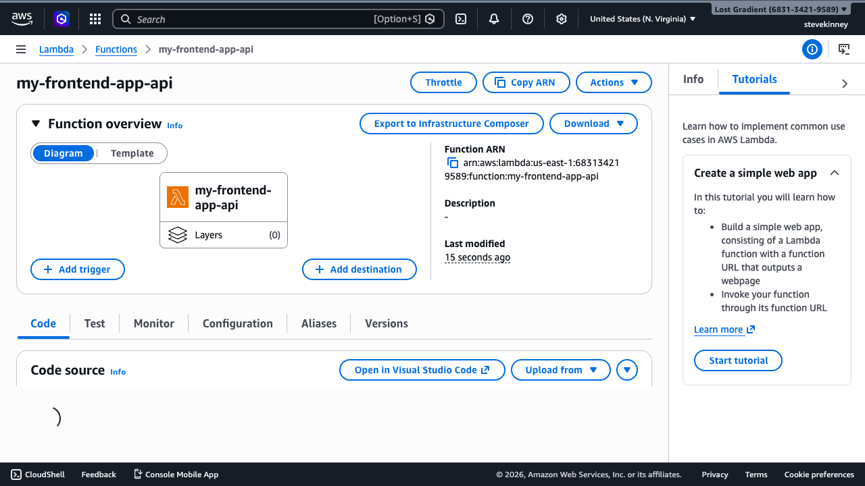
Task: Click the my-frontend-app-api page heading
Action: (x=95, y=83)
